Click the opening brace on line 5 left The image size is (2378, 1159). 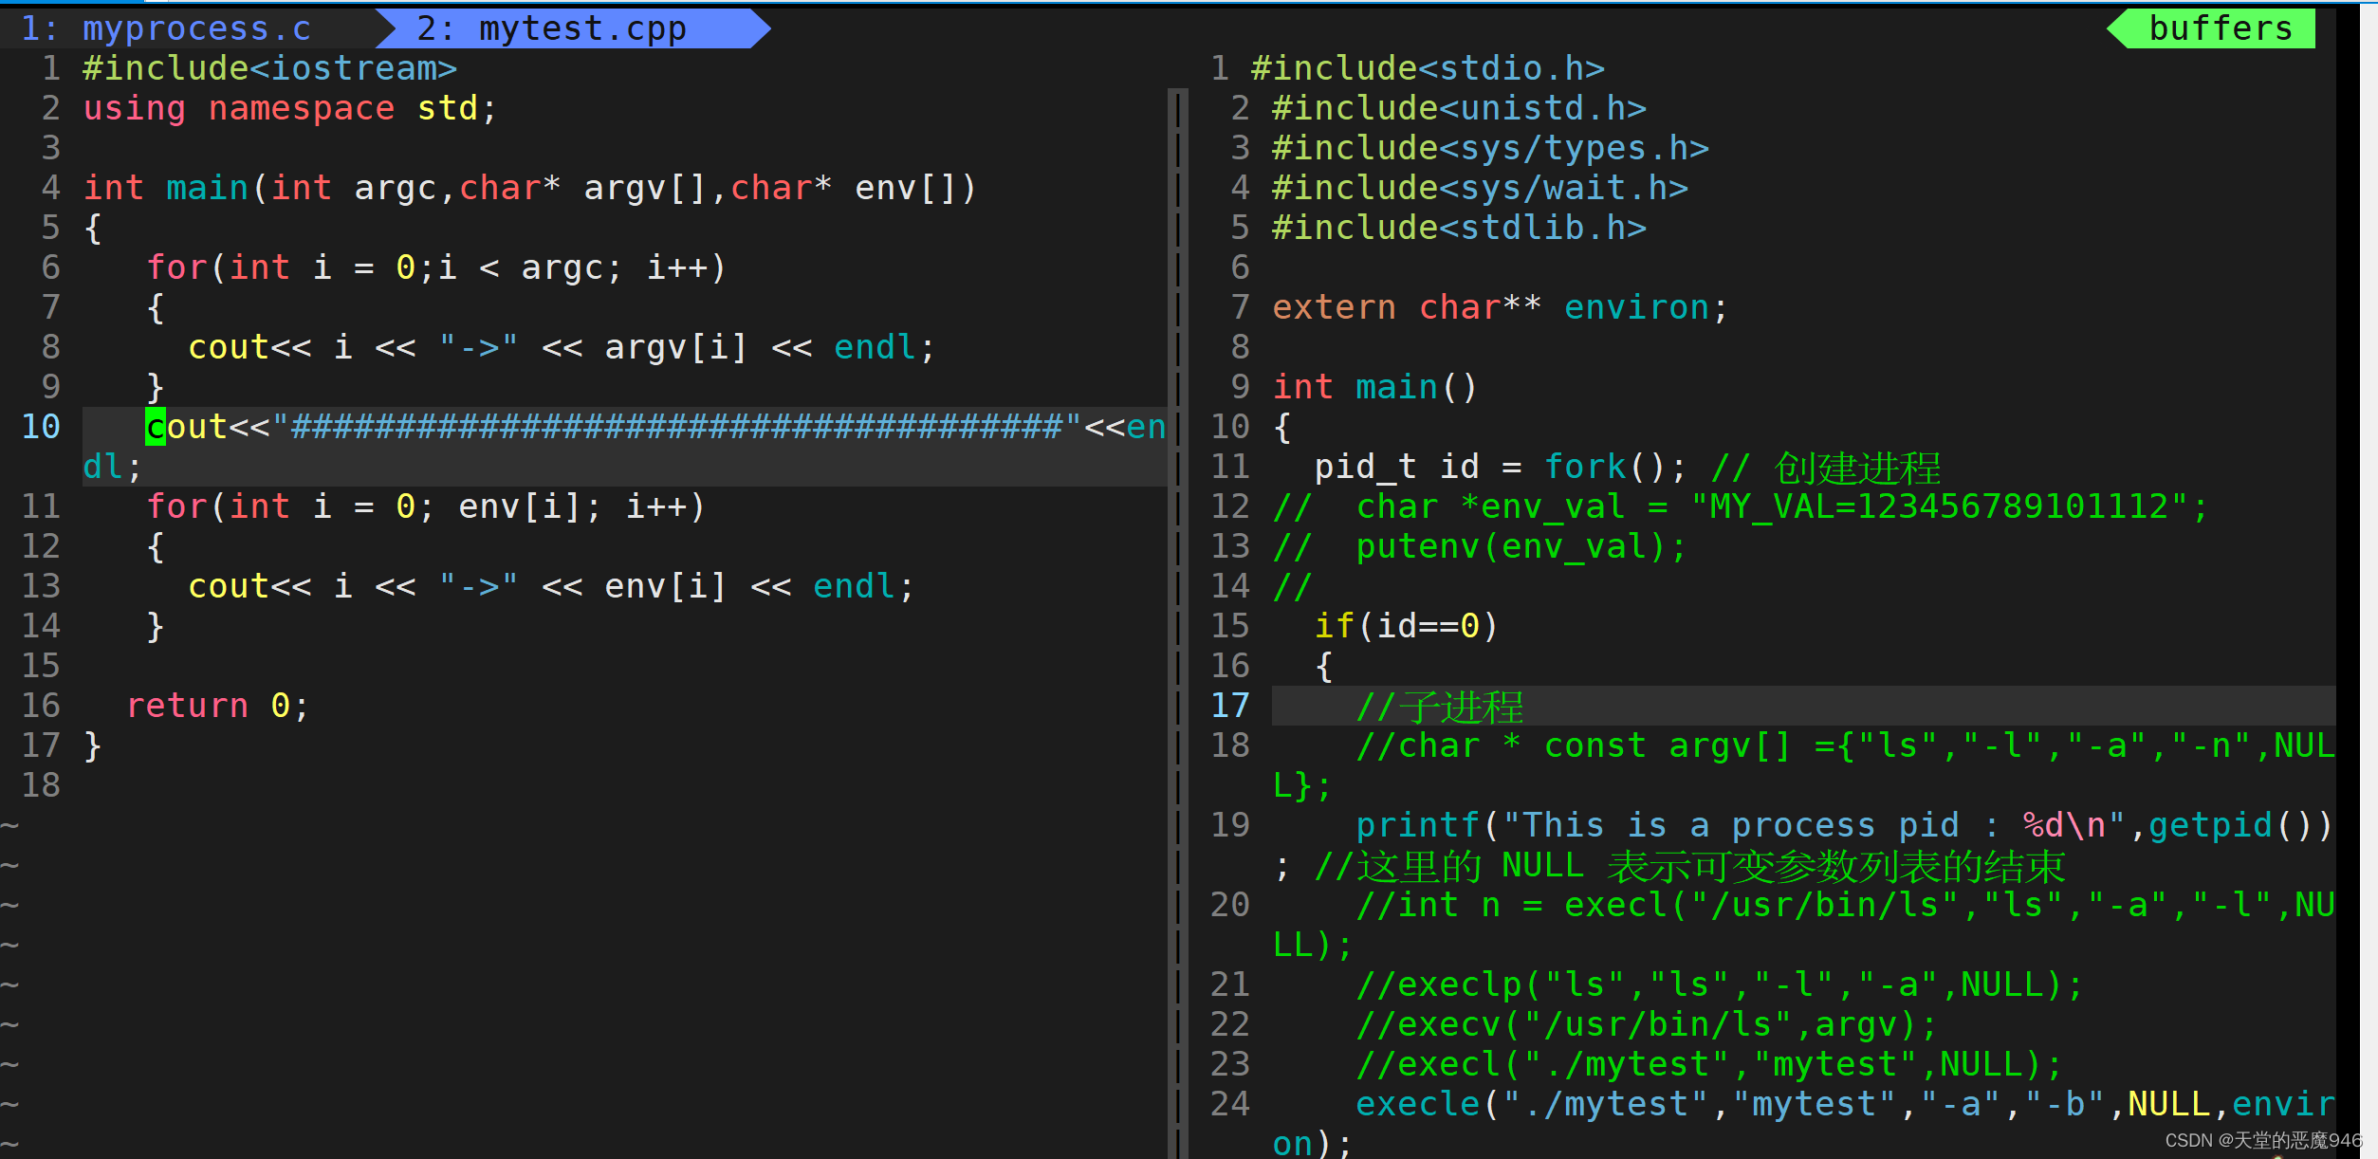pyautogui.click(x=92, y=228)
